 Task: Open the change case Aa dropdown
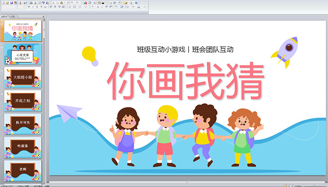coord(45,7)
